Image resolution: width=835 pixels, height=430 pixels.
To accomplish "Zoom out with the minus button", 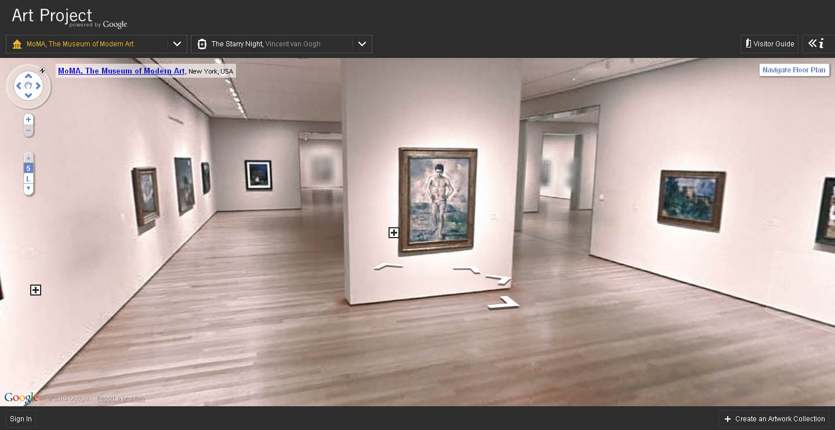I will (28, 130).
